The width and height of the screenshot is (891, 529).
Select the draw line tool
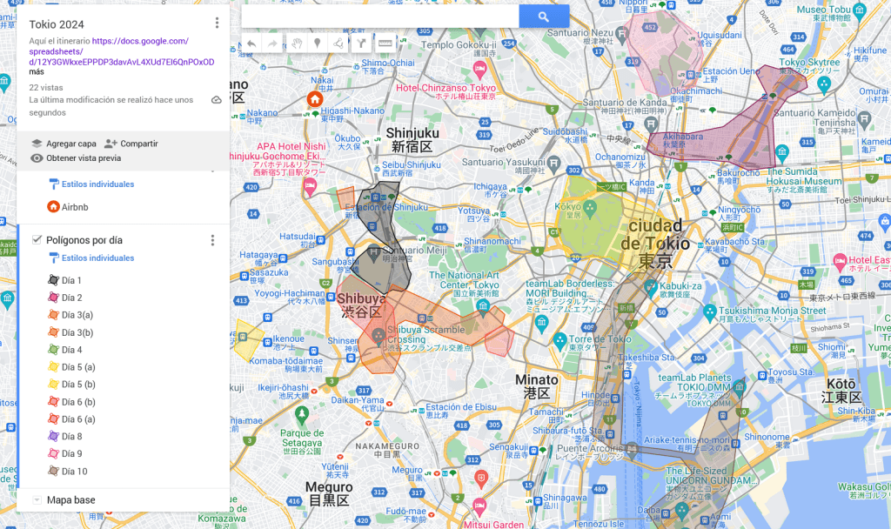pyautogui.click(x=338, y=43)
